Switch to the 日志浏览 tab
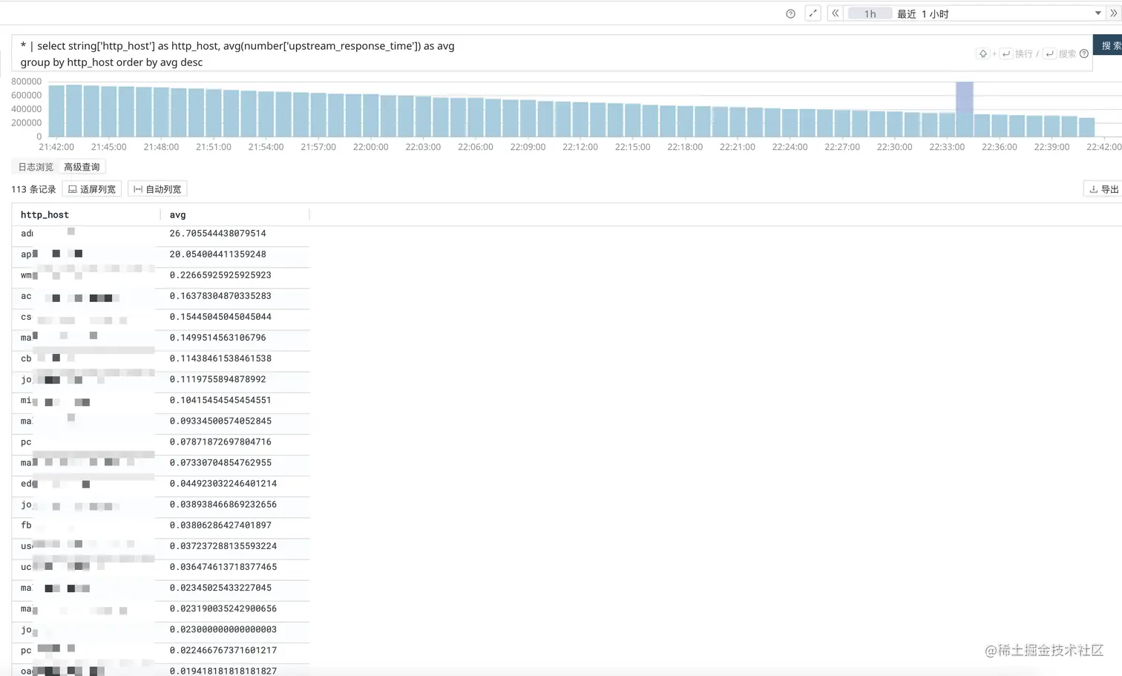Image resolution: width=1122 pixels, height=676 pixels. coord(36,167)
